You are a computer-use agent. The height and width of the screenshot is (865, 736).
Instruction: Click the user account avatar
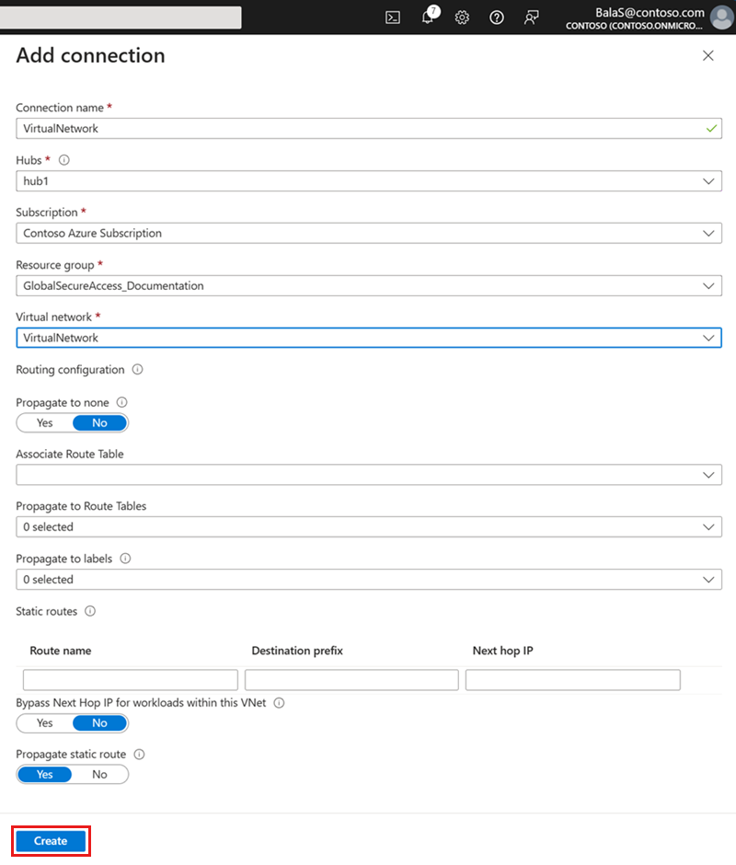tap(722, 17)
